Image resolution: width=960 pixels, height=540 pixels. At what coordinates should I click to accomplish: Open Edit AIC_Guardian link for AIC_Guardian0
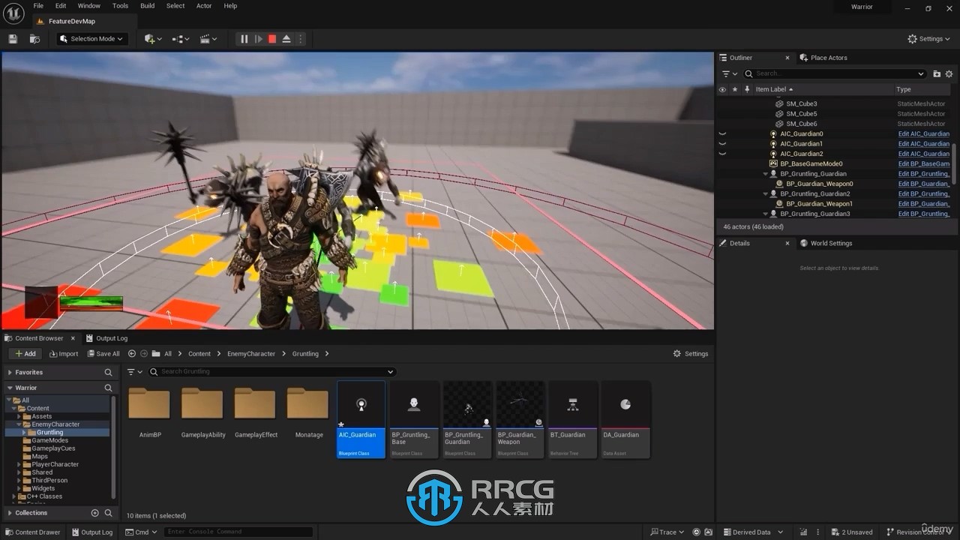tap(924, 134)
